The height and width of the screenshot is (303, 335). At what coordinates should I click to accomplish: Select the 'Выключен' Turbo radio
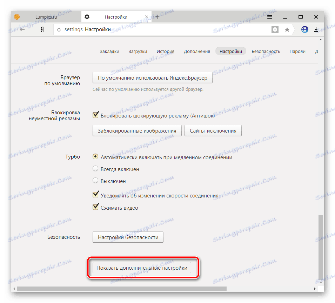[95, 181]
